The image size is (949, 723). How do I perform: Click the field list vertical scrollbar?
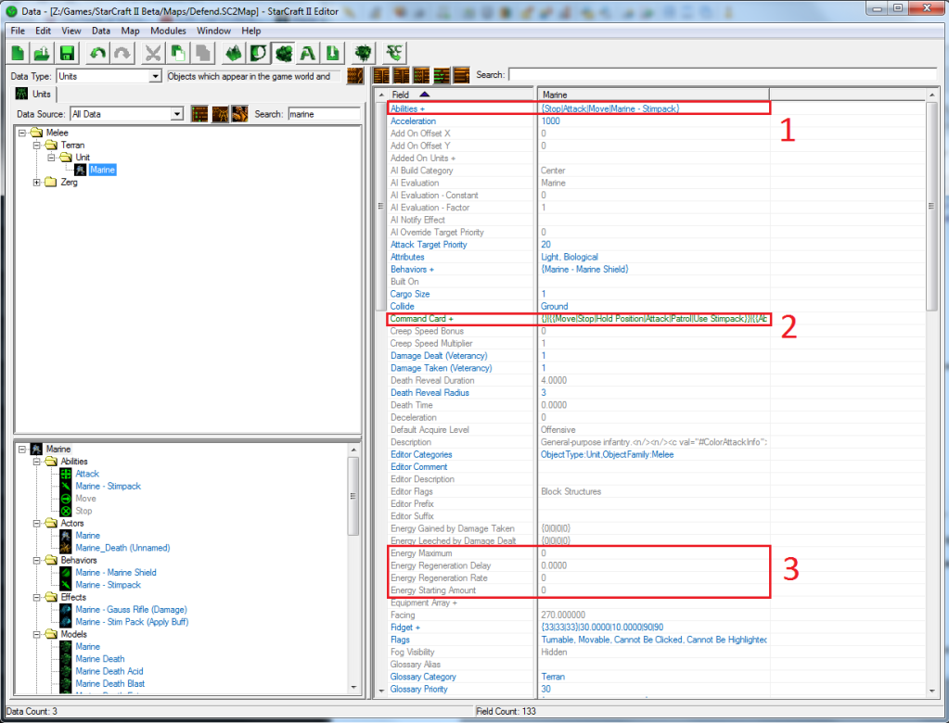tap(931, 393)
